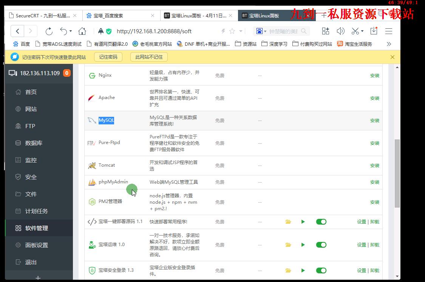Open 数据库 page in sidebar
The height and width of the screenshot is (282, 425).
(34, 143)
